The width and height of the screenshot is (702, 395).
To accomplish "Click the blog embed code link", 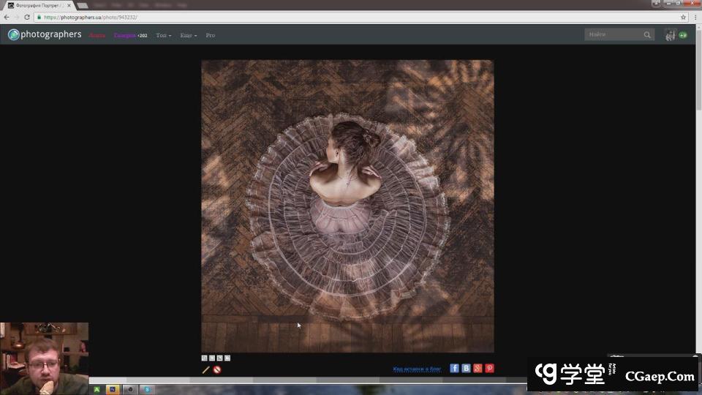I will pyautogui.click(x=417, y=369).
